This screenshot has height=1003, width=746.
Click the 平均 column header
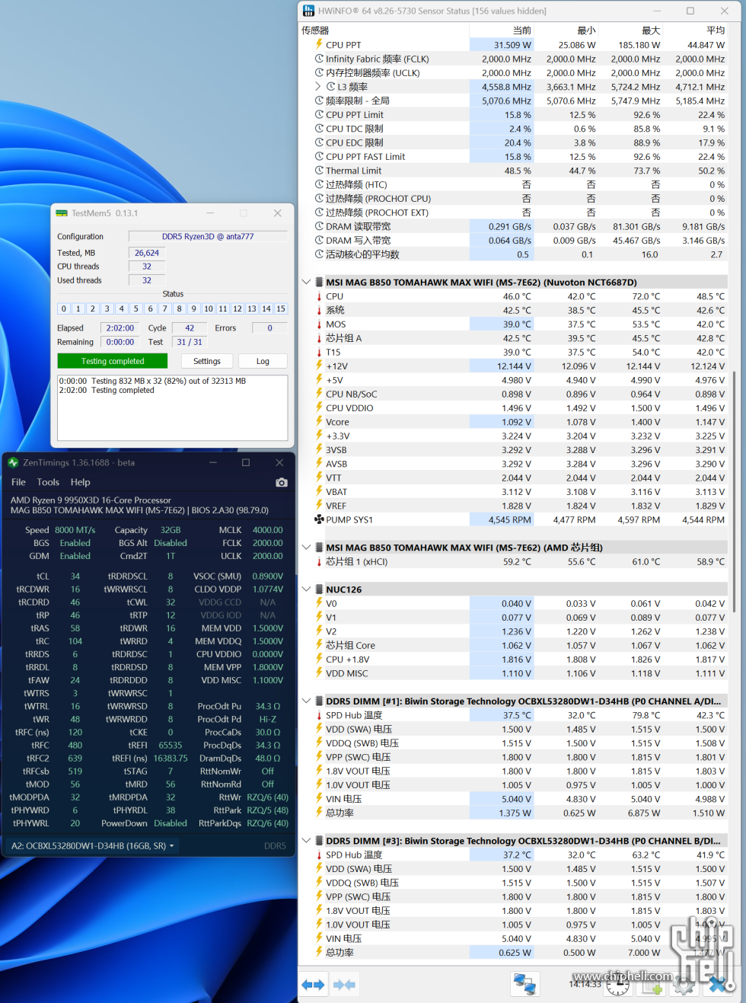point(694,30)
